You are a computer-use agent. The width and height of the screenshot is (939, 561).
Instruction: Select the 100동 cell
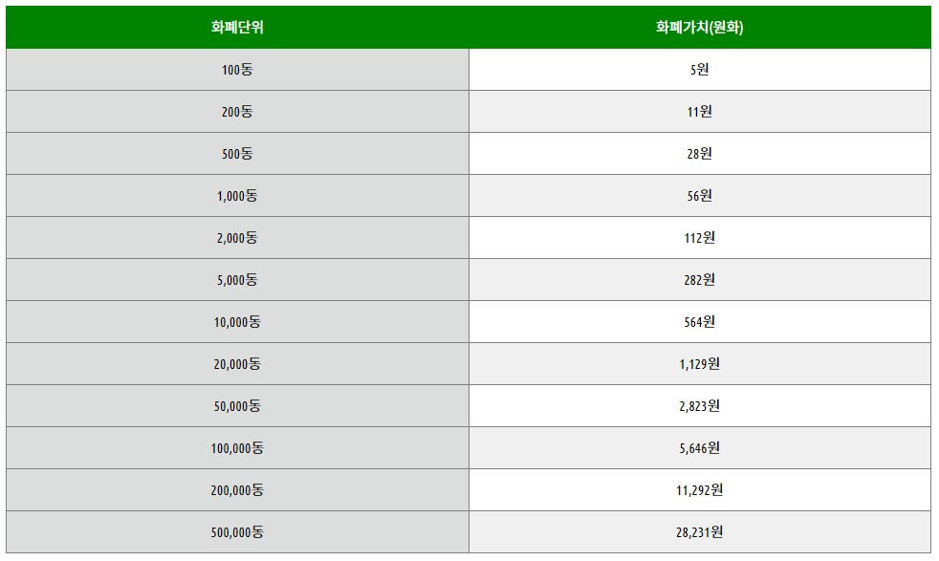pyautogui.click(x=237, y=70)
